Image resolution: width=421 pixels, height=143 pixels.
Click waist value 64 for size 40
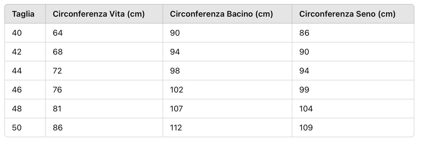point(58,33)
